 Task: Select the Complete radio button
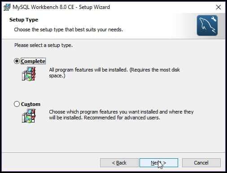point(17,61)
